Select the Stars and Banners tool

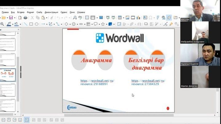point(103,24)
